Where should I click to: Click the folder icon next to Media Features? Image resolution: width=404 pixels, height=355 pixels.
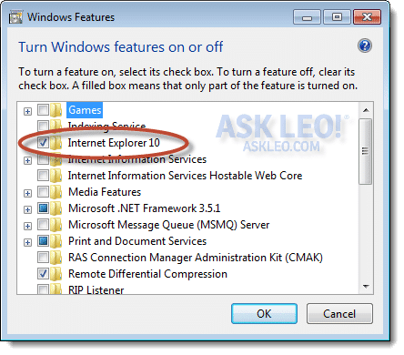click(56, 192)
